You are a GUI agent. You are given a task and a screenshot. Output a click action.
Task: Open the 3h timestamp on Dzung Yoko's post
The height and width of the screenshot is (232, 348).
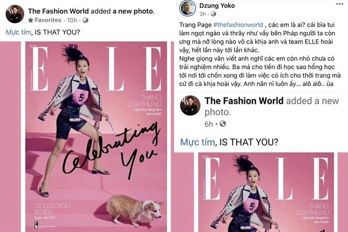coord(202,14)
